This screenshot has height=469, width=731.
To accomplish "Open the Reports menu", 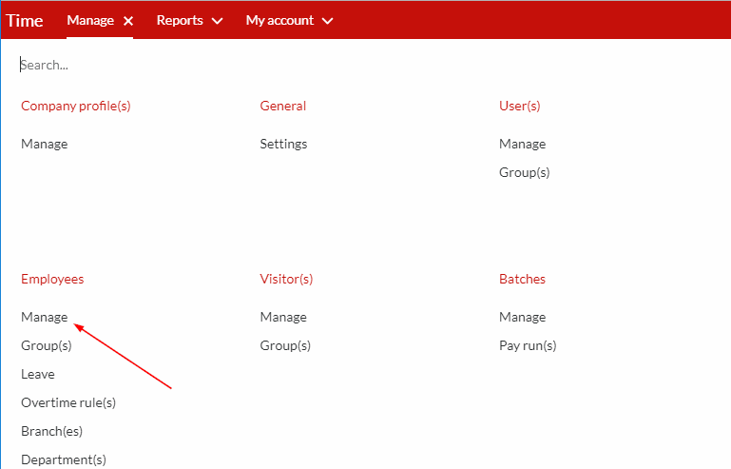I will (180, 20).
